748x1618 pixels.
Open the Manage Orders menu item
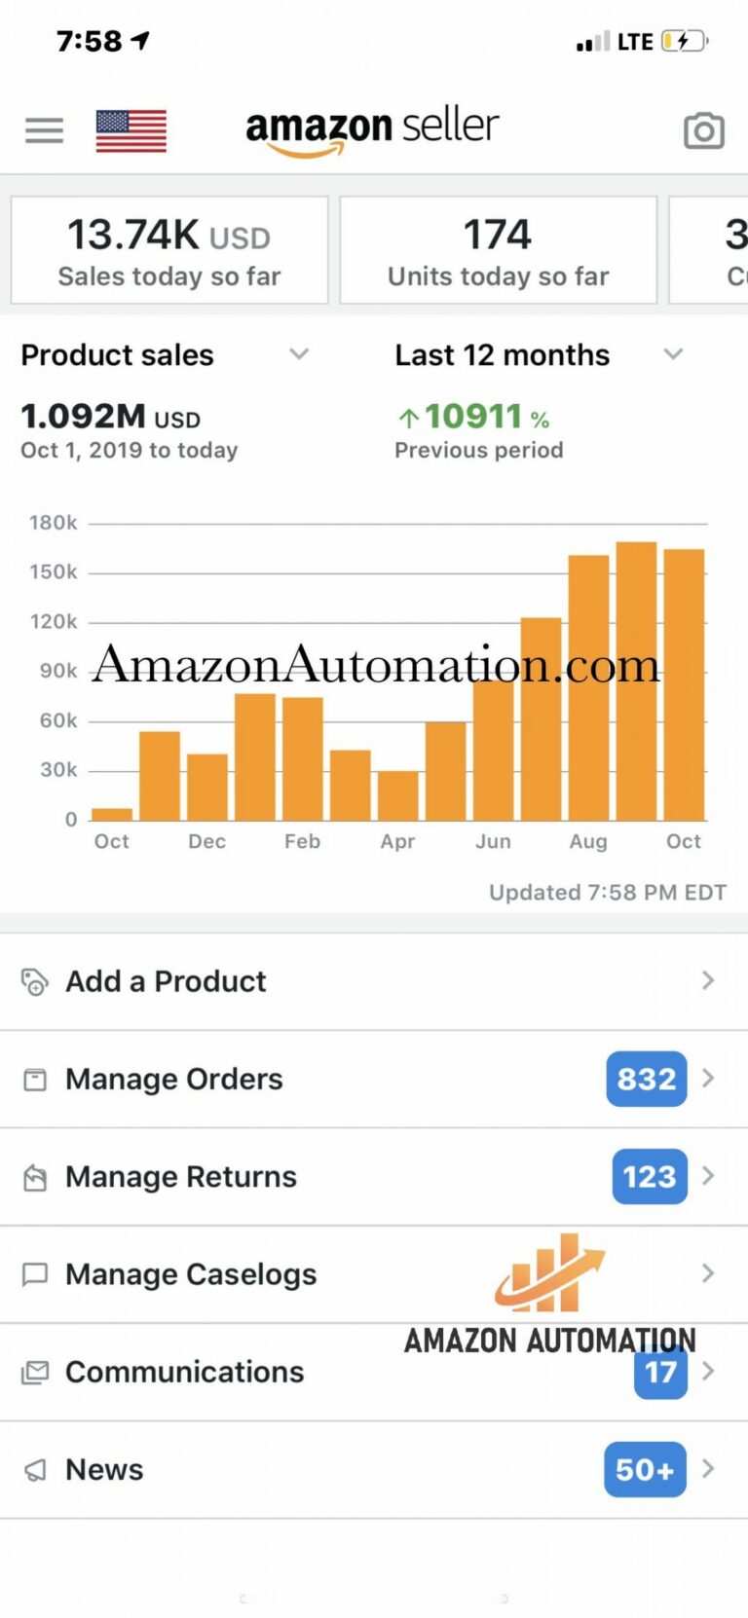pos(174,1080)
